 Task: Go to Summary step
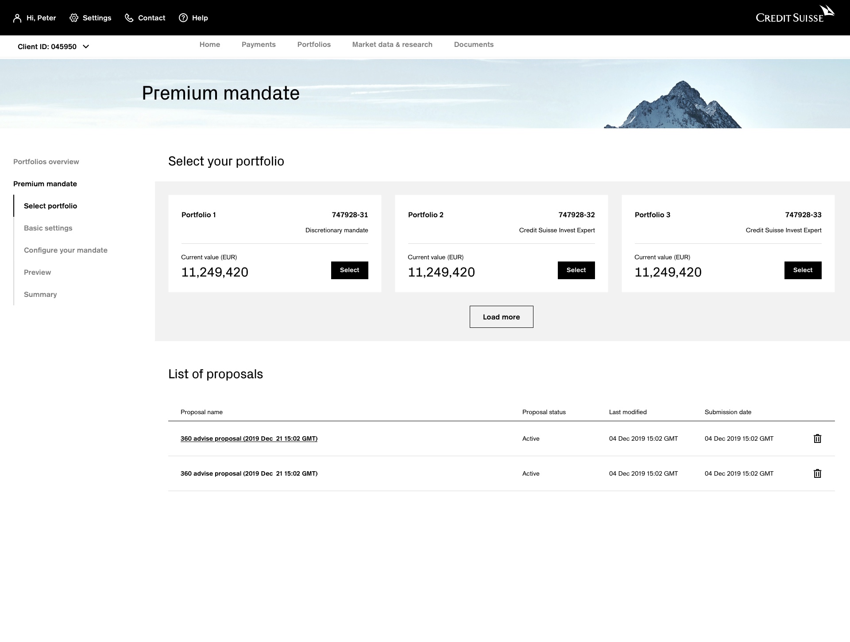point(40,295)
